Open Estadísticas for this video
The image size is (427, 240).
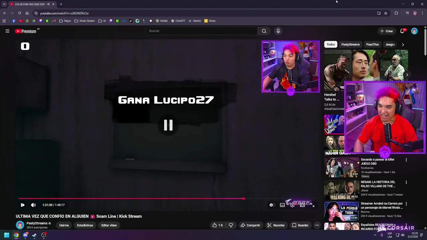pos(85,225)
